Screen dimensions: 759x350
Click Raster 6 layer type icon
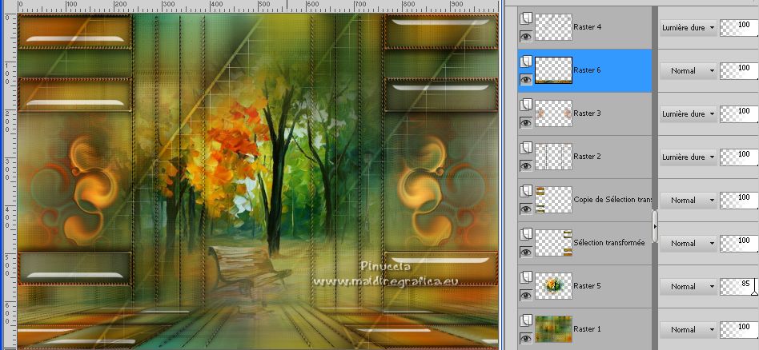coord(526,62)
